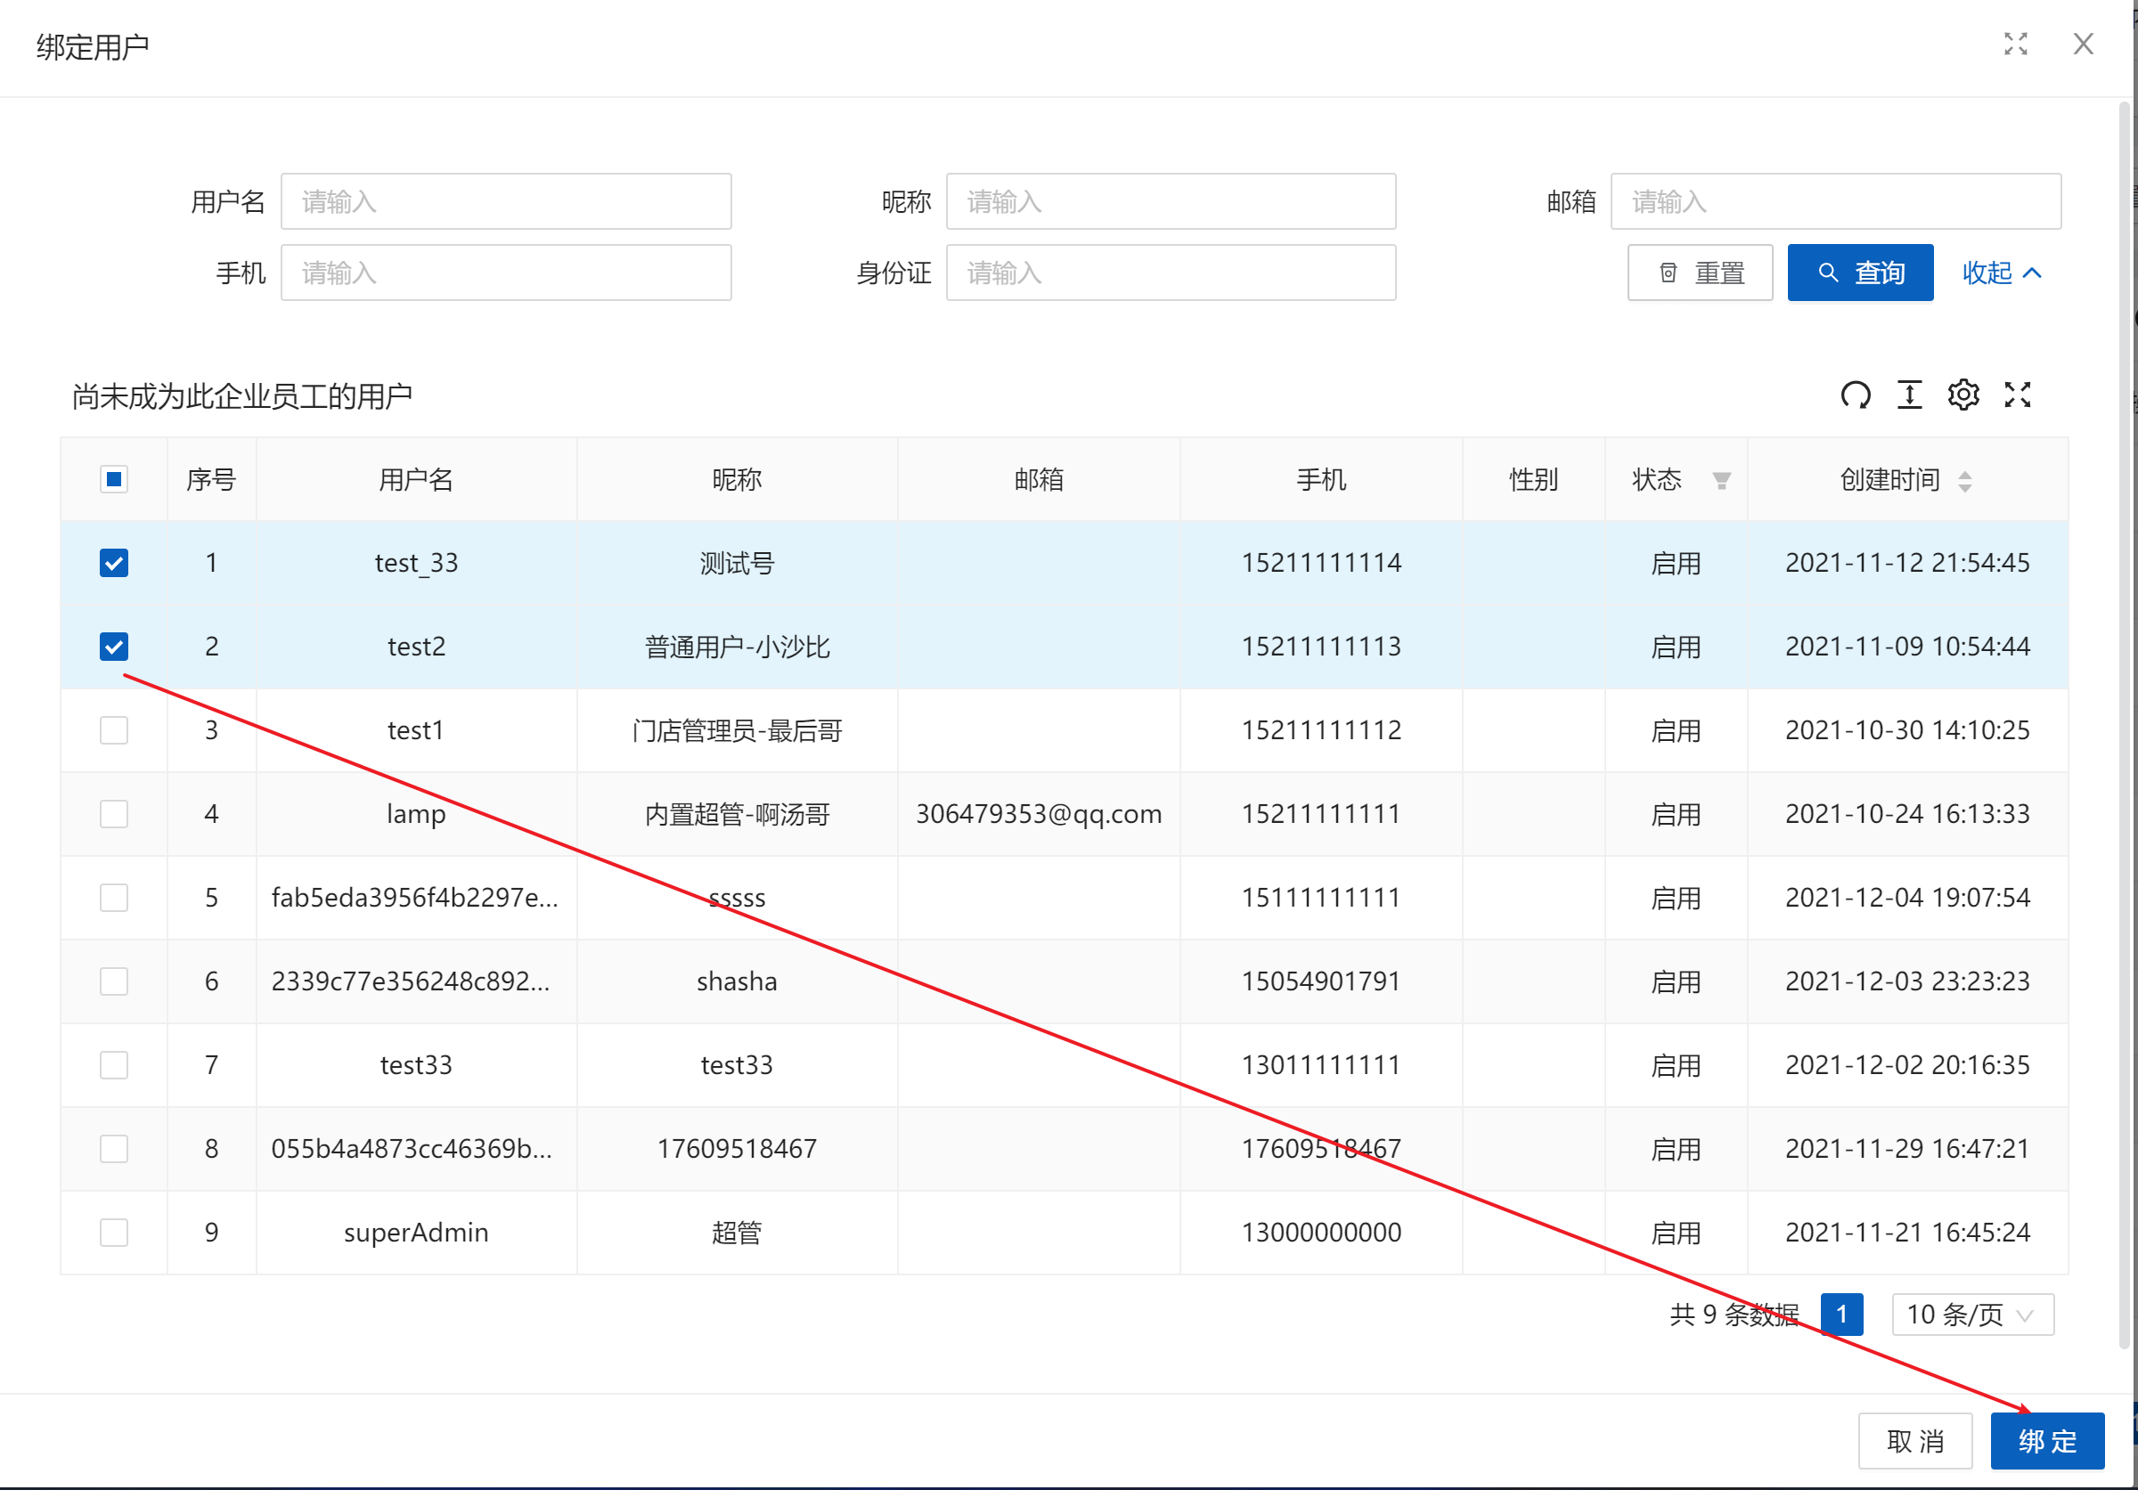Click the 重置 reset button
This screenshot has height=1490, width=2138.
tap(1700, 273)
